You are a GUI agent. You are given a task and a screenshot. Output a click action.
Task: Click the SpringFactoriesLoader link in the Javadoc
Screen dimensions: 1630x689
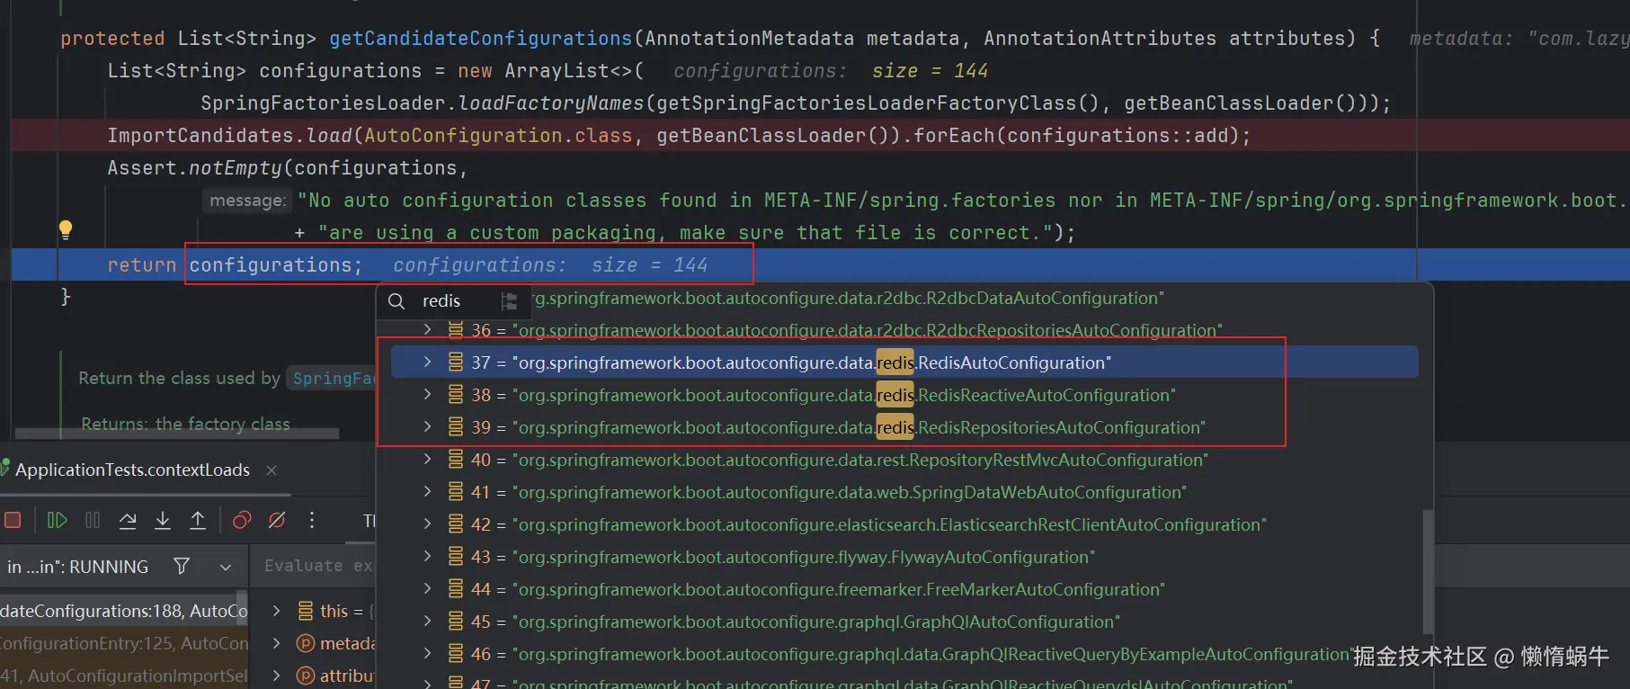click(x=333, y=379)
